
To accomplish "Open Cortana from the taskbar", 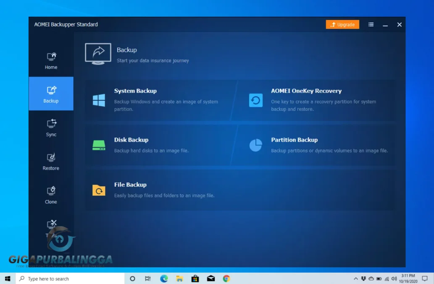I will point(132,279).
